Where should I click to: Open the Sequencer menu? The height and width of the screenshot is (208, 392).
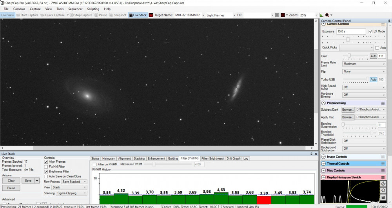75,9
